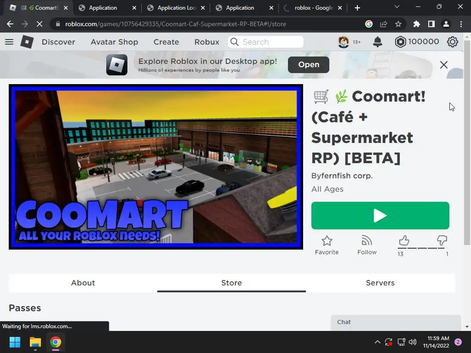Open the notifications bell
Image resolution: width=471 pixels, height=353 pixels.
click(x=377, y=42)
